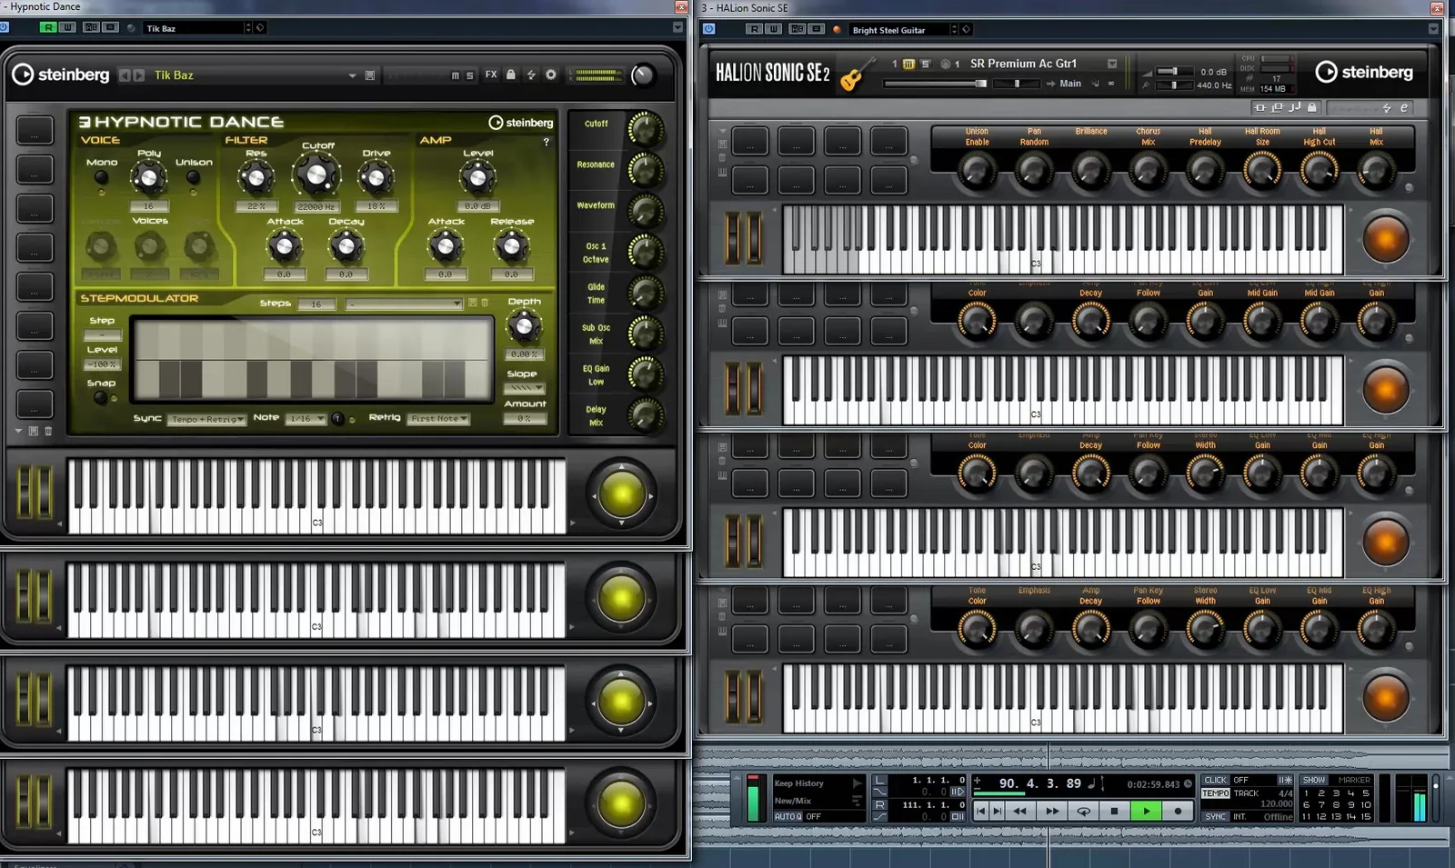Open the gear settings in Hypnotic Dance
This screenshot has width=1455, height=868.
[x=551, y=75]
